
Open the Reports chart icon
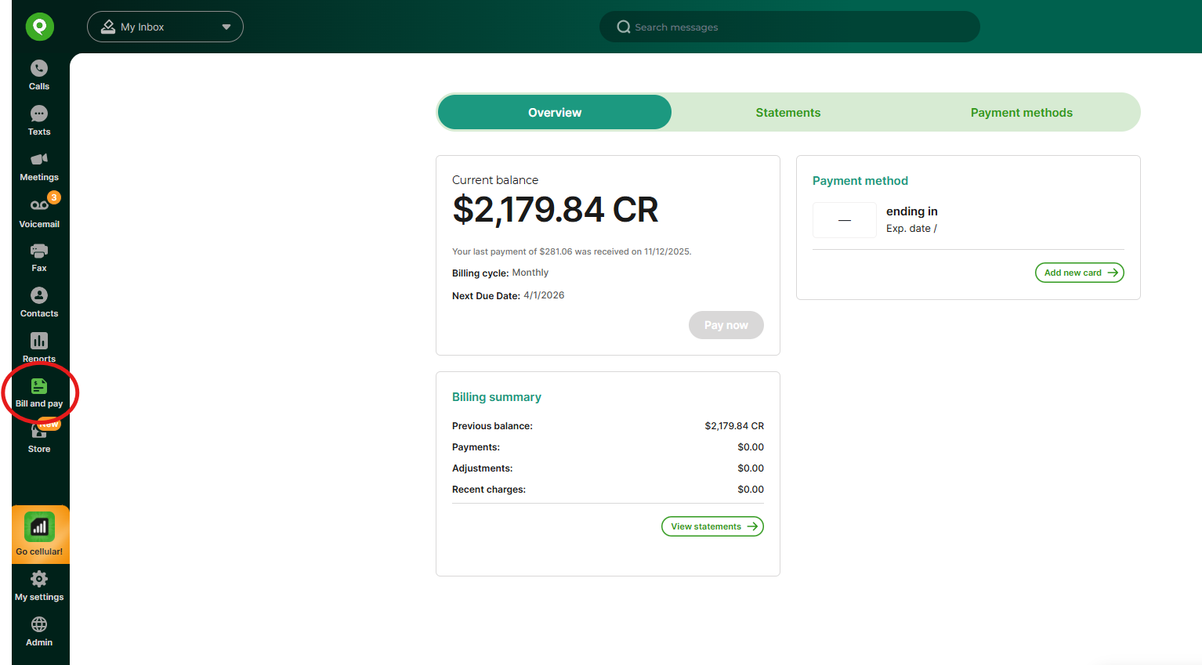(39, 345)
